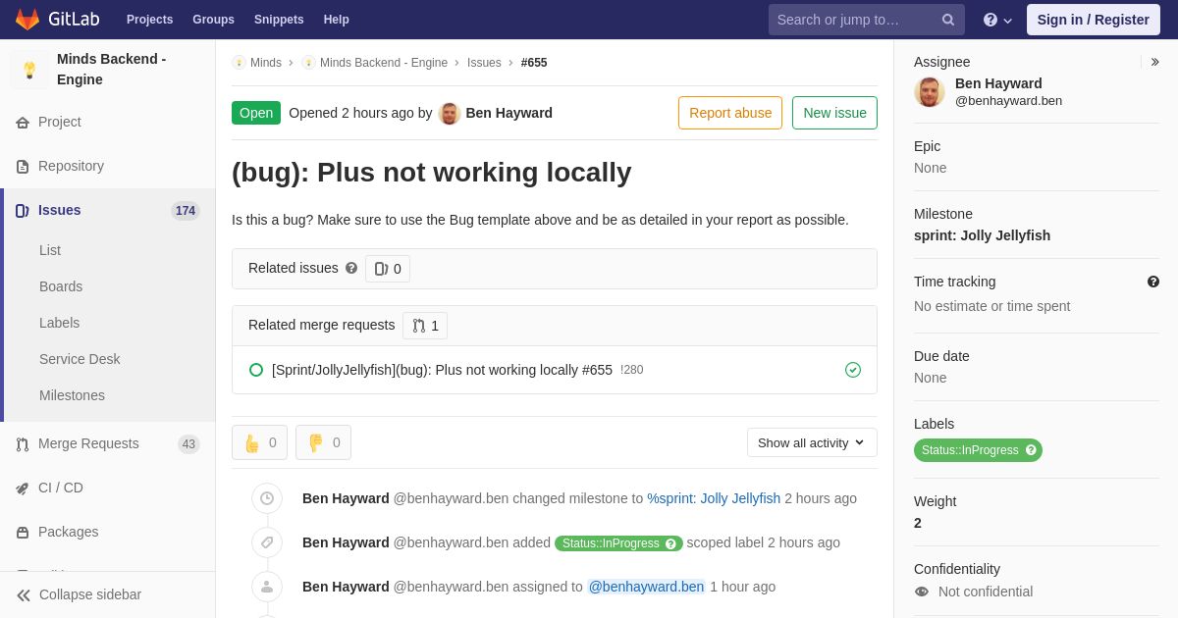
Task: Click the GitLab fox logo
Action: tap(27, 20)
